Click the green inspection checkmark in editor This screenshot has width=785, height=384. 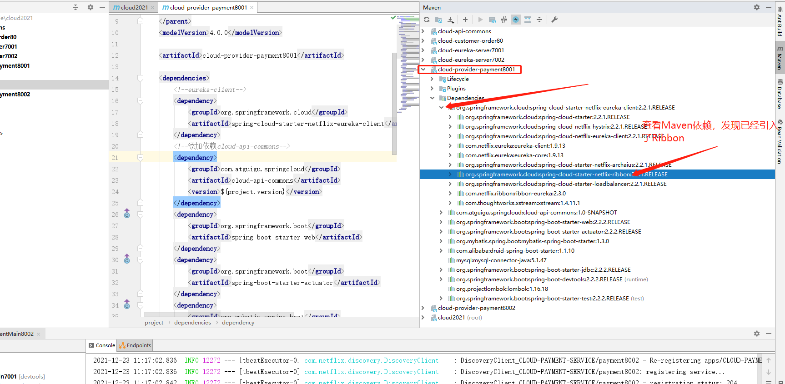[x=393, y=17]
